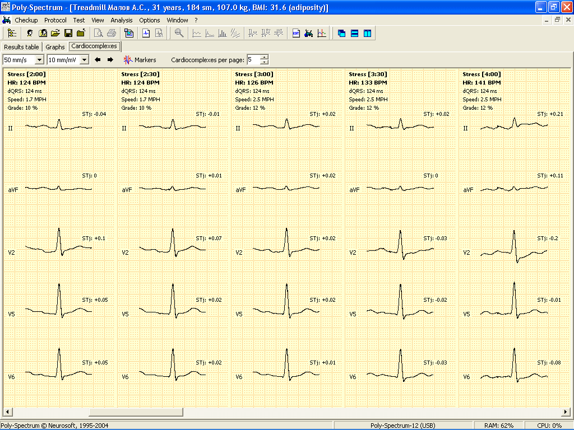Click the "Poly-Spectrum-12 (USB)" status bar entry
Screen dimensions: 574x430
pos(402,426)
